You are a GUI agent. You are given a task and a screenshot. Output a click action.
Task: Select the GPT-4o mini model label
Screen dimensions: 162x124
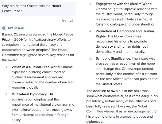click(x=16, y=28)
